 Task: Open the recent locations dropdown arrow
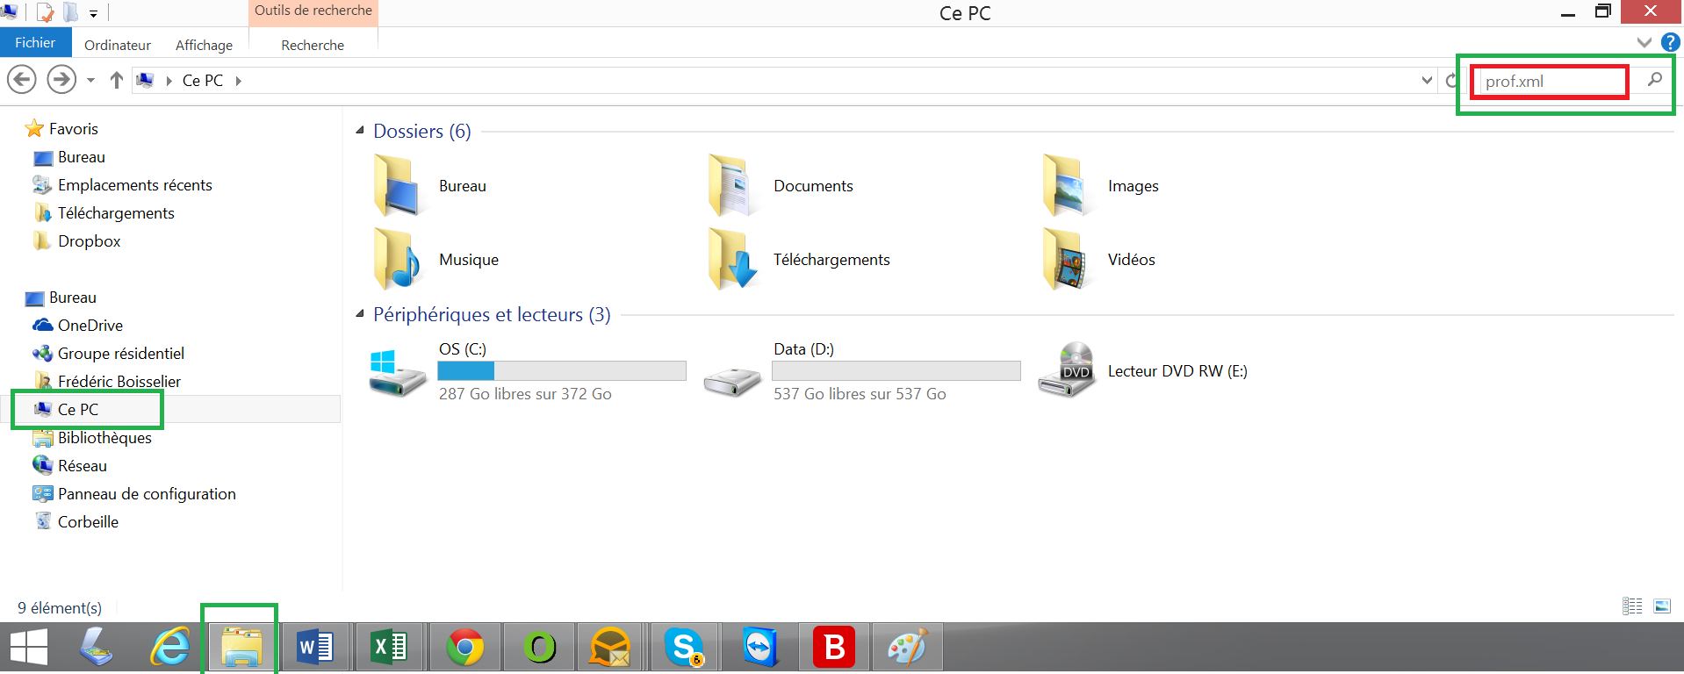point(90,80)
